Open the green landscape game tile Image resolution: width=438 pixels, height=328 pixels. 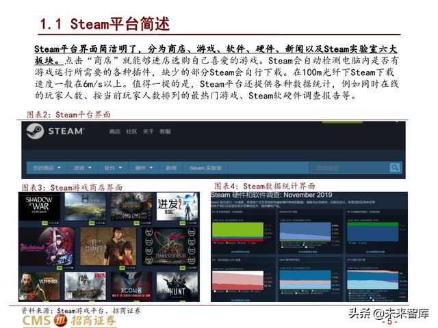[85, 206]
